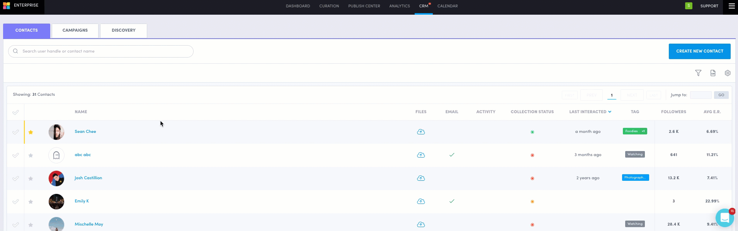Open Mischelle Moy contact link

click(89, 224)
